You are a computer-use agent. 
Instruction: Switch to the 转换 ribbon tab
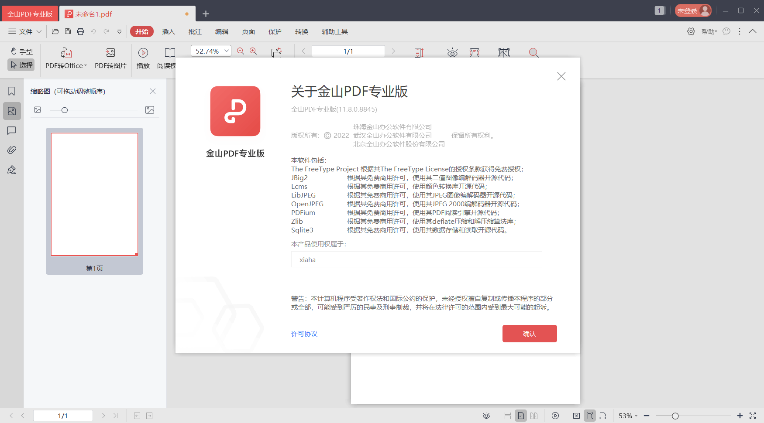pos(302,31)
